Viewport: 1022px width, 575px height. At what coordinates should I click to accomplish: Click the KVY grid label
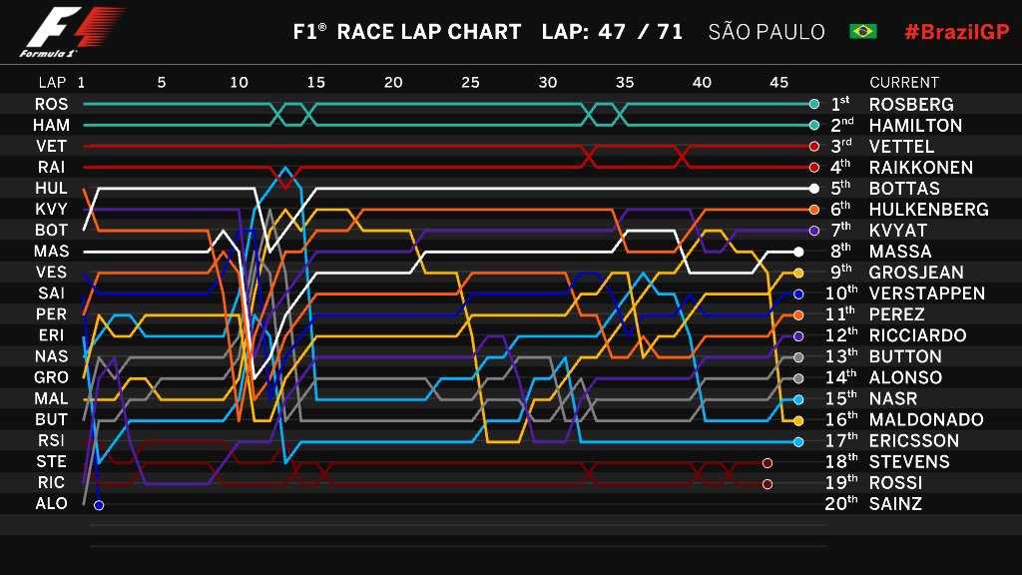pyautogui.click(x=52, y=209)
